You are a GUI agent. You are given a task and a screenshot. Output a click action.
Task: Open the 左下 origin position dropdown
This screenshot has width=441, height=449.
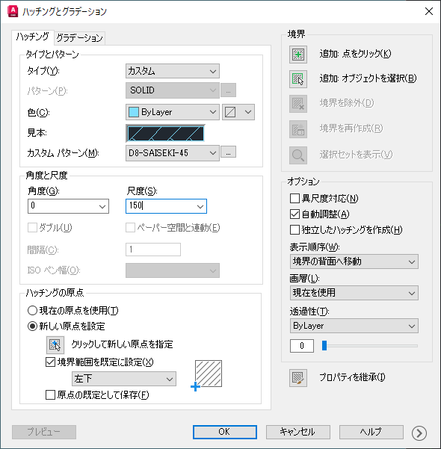[x=124, y=379]
